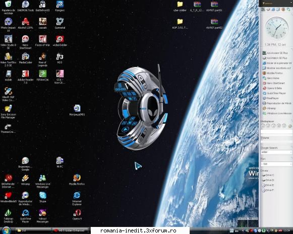The image size is (293, 234).
Task: Select the FIFAWC06 desktop icon
Action: [42, 75]
